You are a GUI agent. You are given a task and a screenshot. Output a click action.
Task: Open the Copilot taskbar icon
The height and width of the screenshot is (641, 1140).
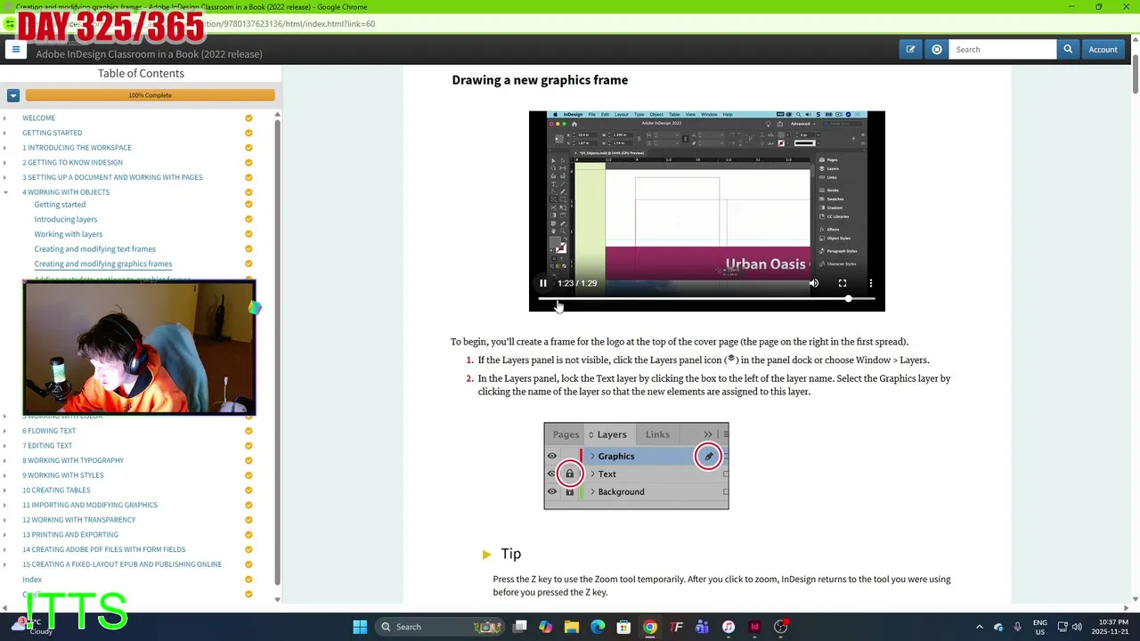[546, 627]
